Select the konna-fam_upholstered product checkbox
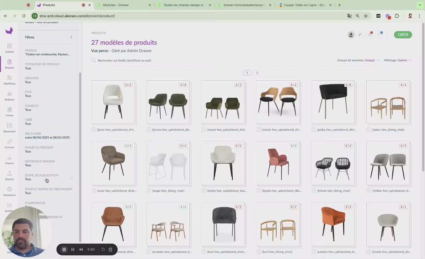This screenshot has height=259, width=425. click(x=148, y=130)
